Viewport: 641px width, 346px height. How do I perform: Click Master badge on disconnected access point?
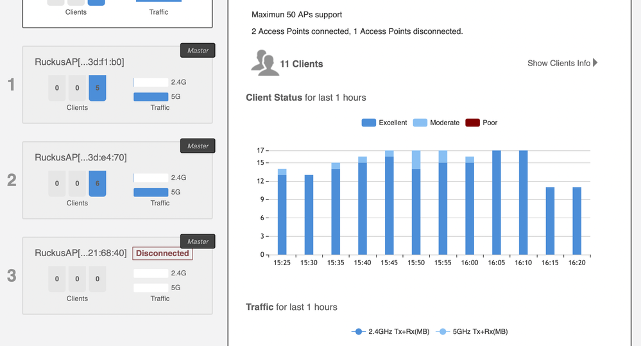pos(198,241)
